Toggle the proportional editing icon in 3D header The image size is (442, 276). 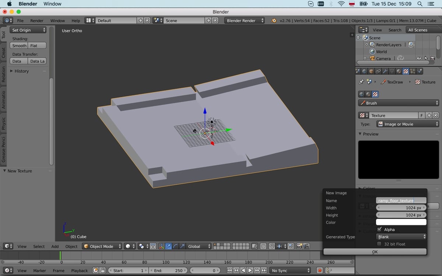click(x=263, y=246)
